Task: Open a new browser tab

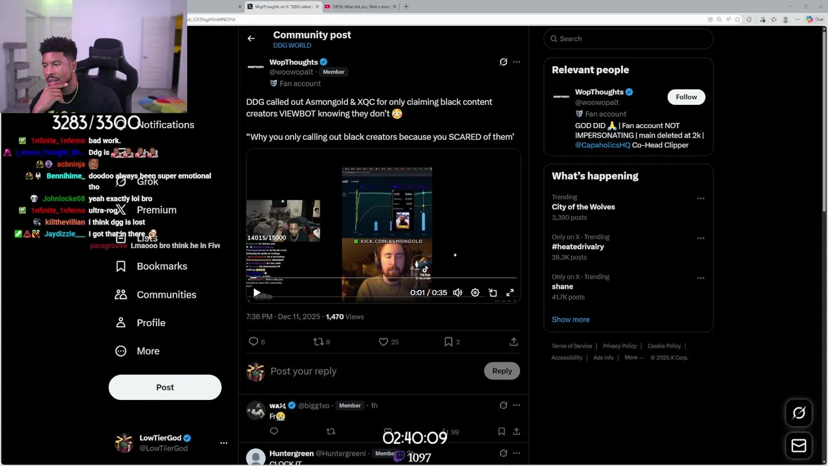Action: [406, 6]
